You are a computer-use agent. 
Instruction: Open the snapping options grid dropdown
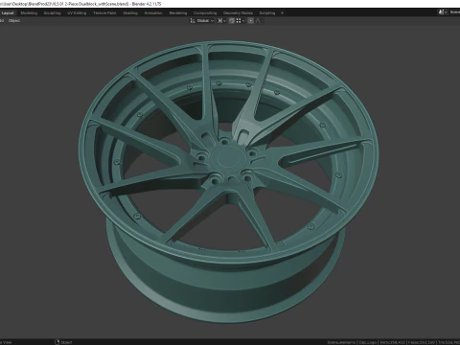(x=241, y=21)
